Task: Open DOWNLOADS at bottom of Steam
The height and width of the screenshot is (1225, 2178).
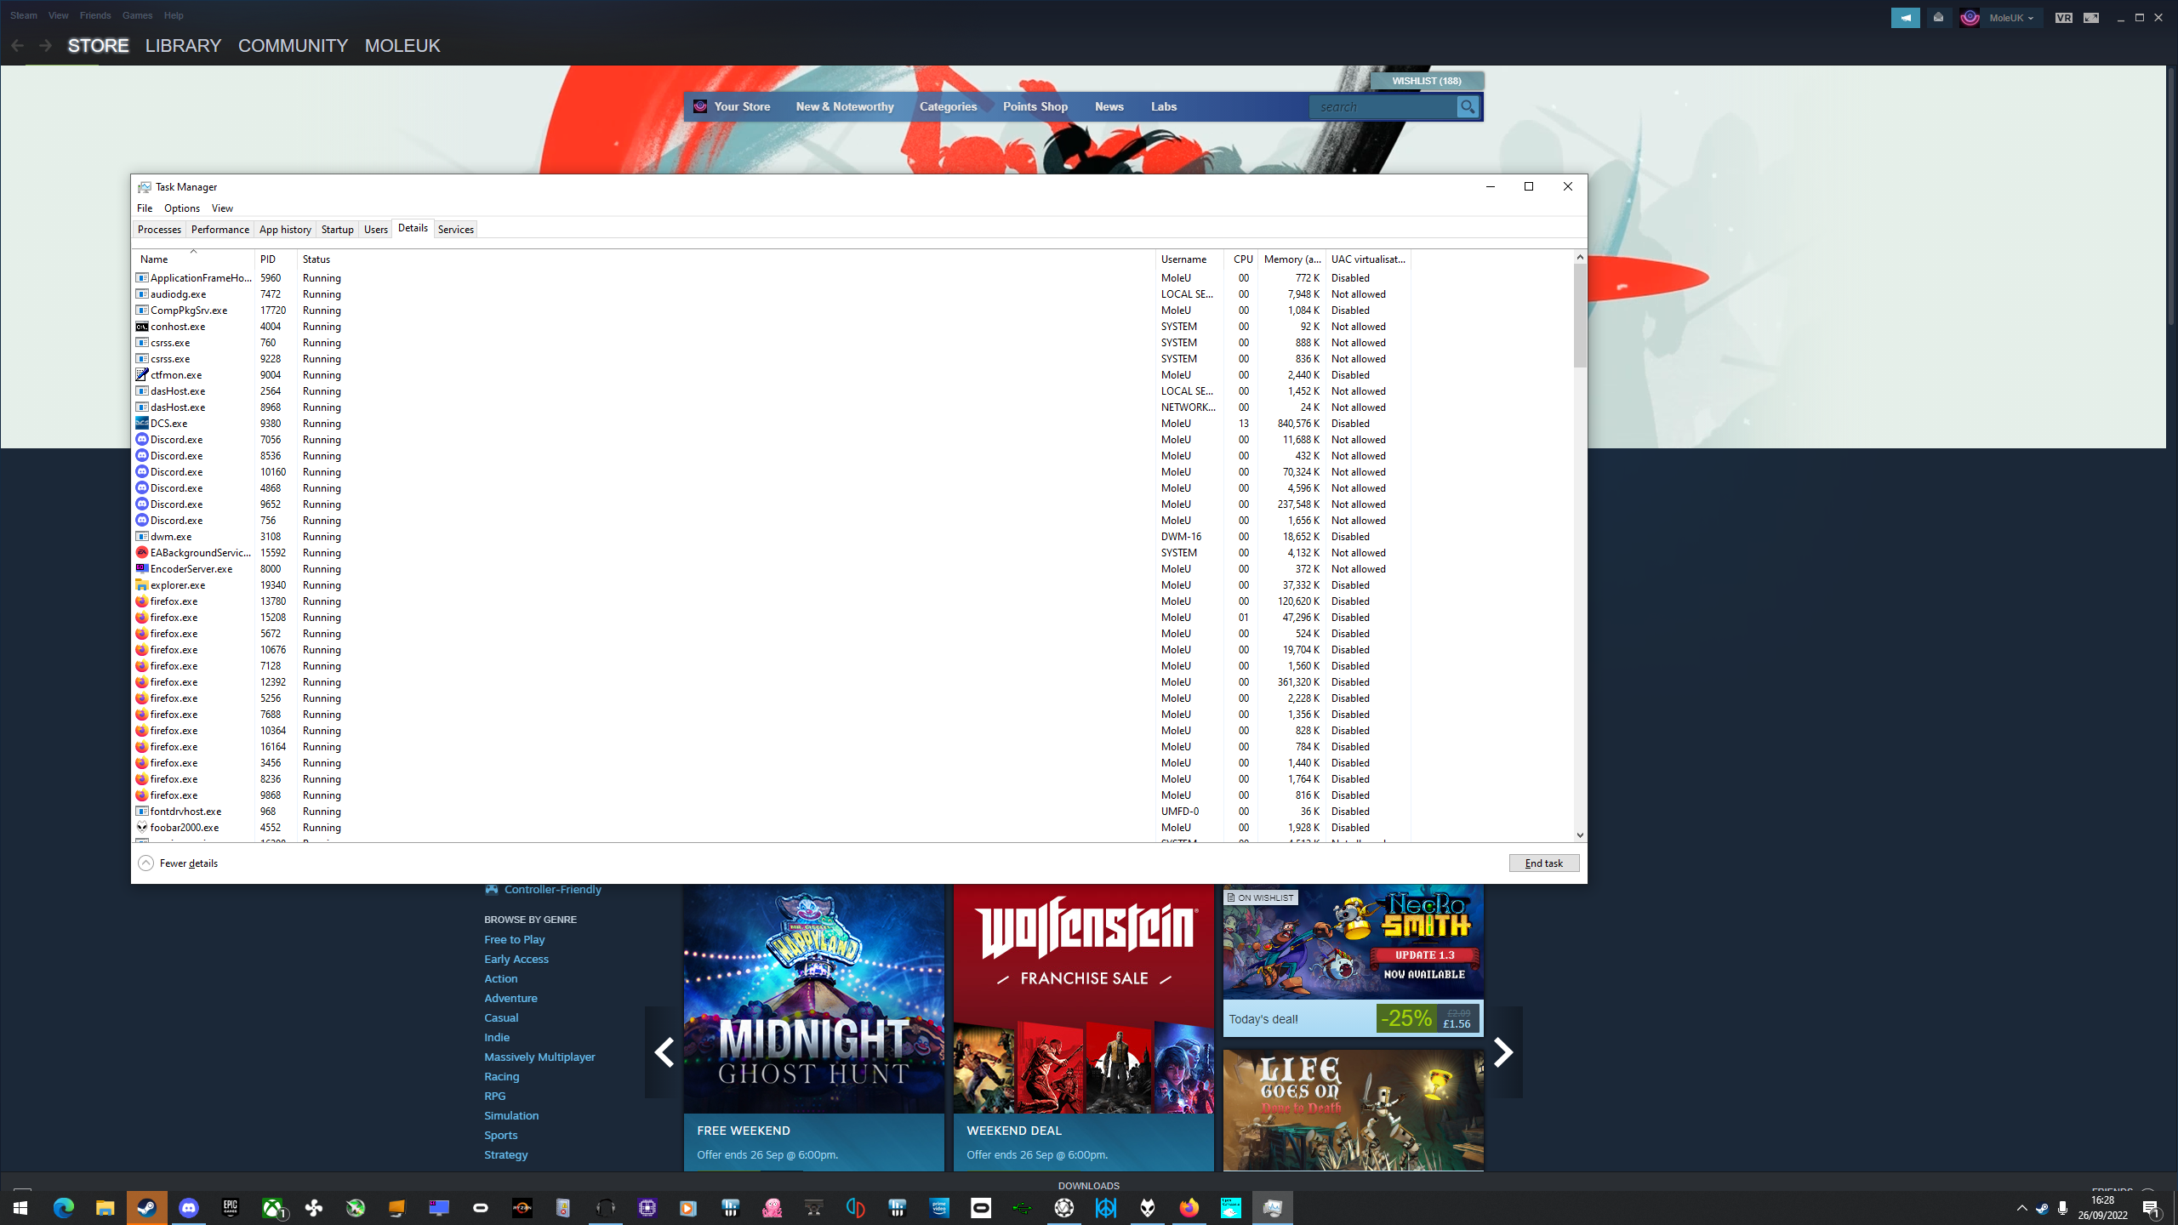Action: click(x=1088, y=1185)
